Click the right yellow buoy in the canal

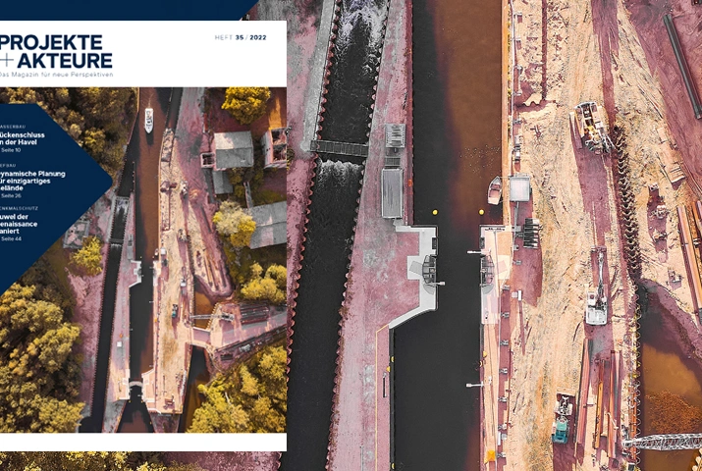[x=481, y=212]
